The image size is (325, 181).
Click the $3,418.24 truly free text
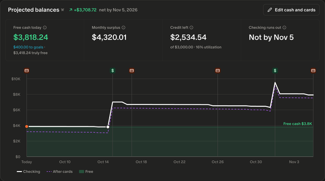(31, 53)
